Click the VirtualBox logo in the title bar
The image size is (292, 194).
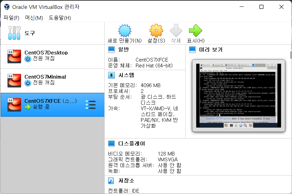click(x=7, y=7)
